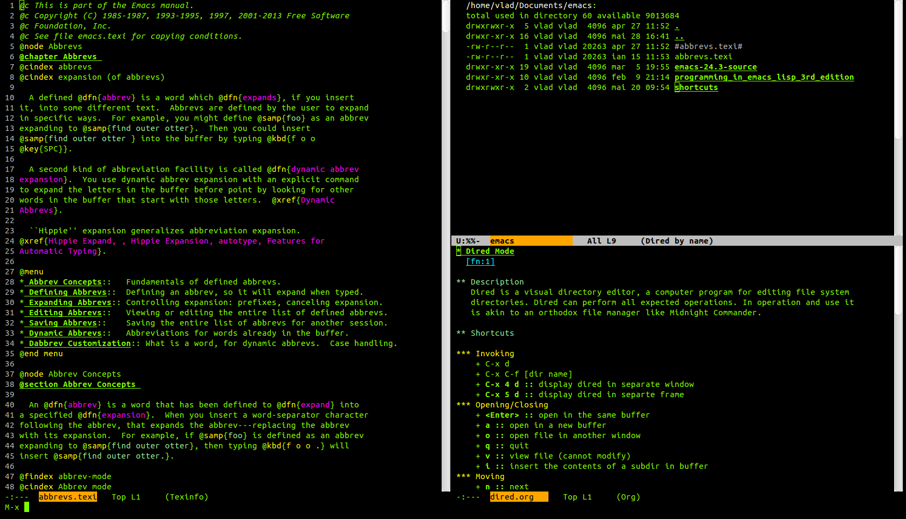Click the #abbrevs.texi# autosave file in Dired
The image size is (906, 519).
tap(708, 46)
